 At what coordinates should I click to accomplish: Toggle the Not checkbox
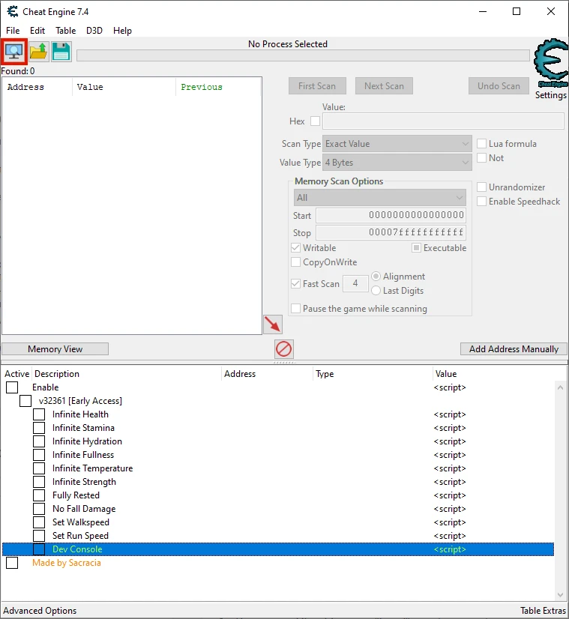tap(482, 158)
